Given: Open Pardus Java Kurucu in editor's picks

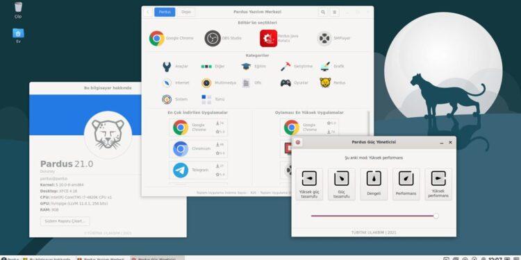Looking at the screenshot, I should (x=279, y=38).
